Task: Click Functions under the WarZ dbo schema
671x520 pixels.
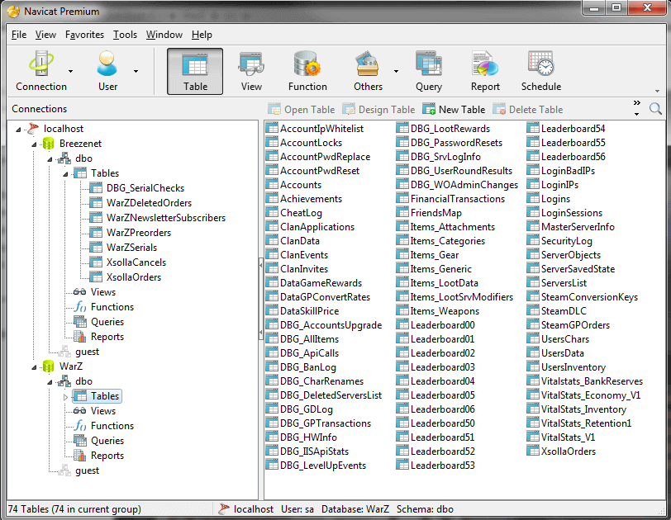Action: (112, 426)
